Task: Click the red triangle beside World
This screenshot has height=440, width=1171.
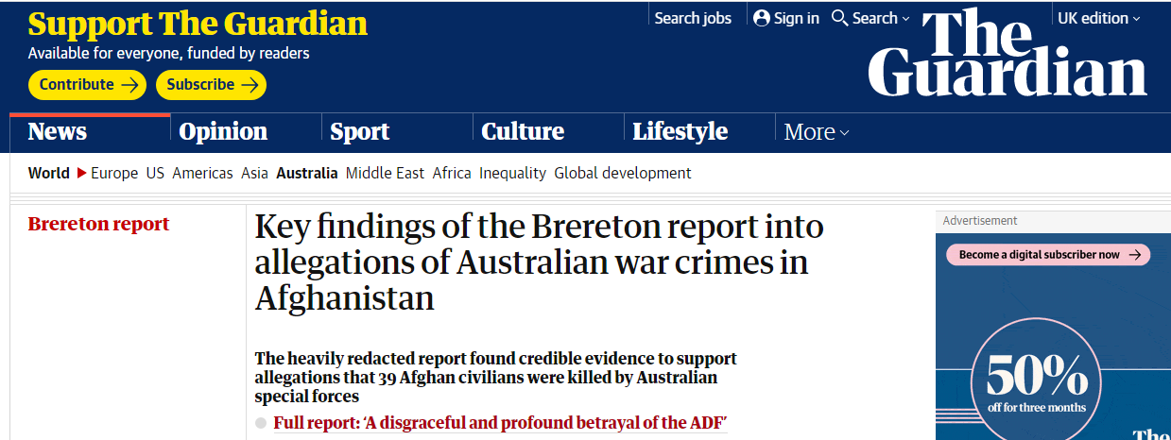Action: (x=81, y=173)
